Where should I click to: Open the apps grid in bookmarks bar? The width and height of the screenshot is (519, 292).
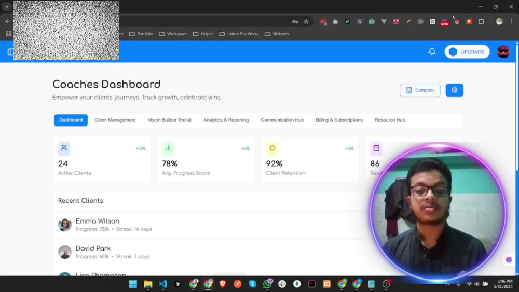pyautogui.click(x=9, y=34)
